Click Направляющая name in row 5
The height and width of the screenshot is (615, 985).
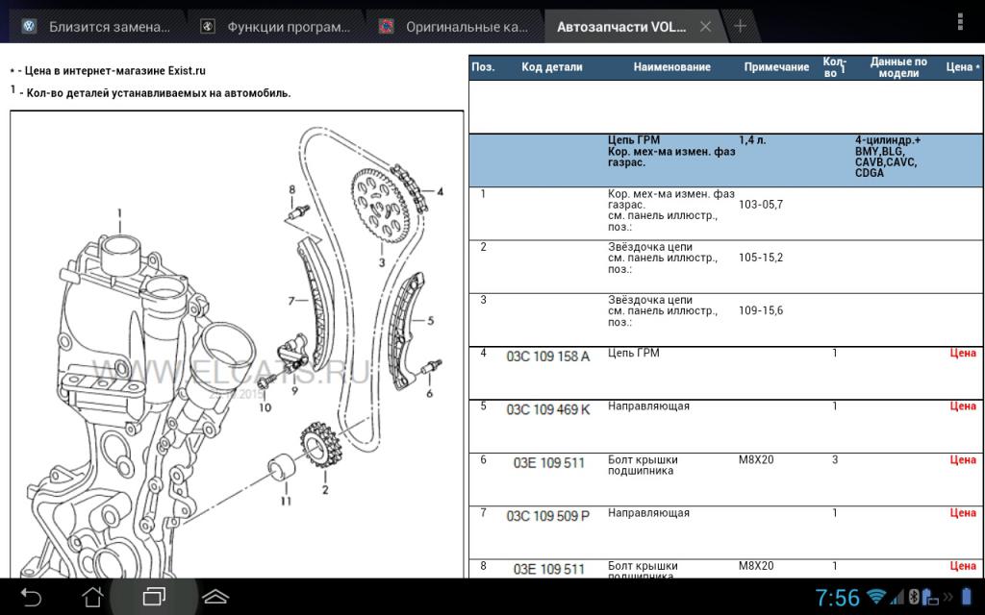click(x=648, y=406)
